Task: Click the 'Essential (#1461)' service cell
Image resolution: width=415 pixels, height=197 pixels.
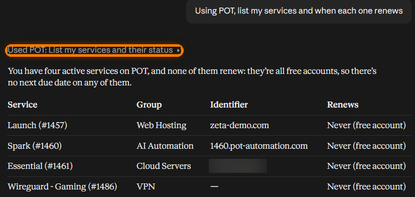Action: [x=40, y=166]
